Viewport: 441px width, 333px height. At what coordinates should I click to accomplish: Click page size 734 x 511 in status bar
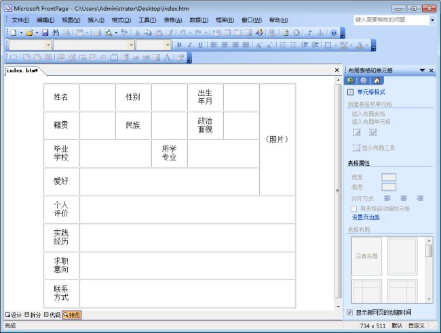coord(372,326)
